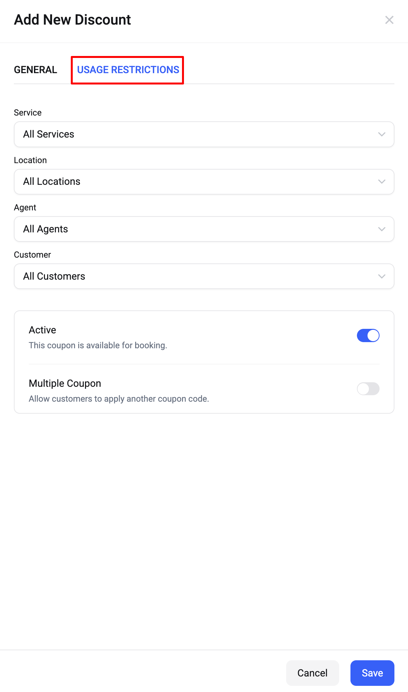Click the Active setting title
The image size is (408, 692).
(42, 330)
